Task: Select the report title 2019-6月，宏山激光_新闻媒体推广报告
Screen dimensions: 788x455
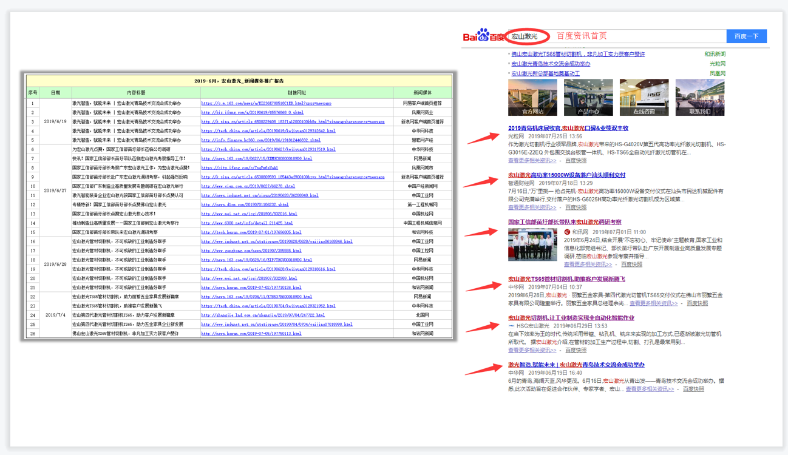Action: (x=239, y=81)
